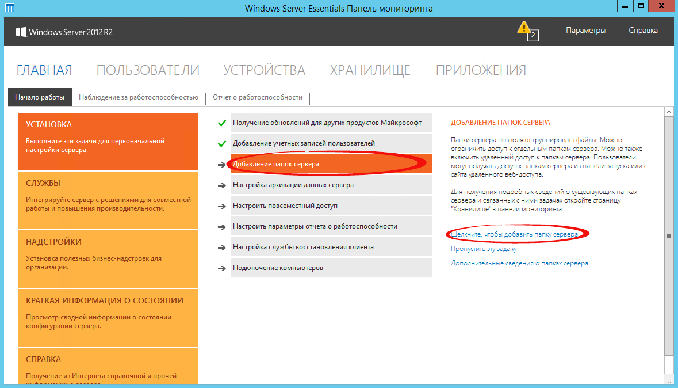Open the ПРИЛОЖЕНИЯ tab
The width and height of the screenshot is (678, 388).
[481, 70]
